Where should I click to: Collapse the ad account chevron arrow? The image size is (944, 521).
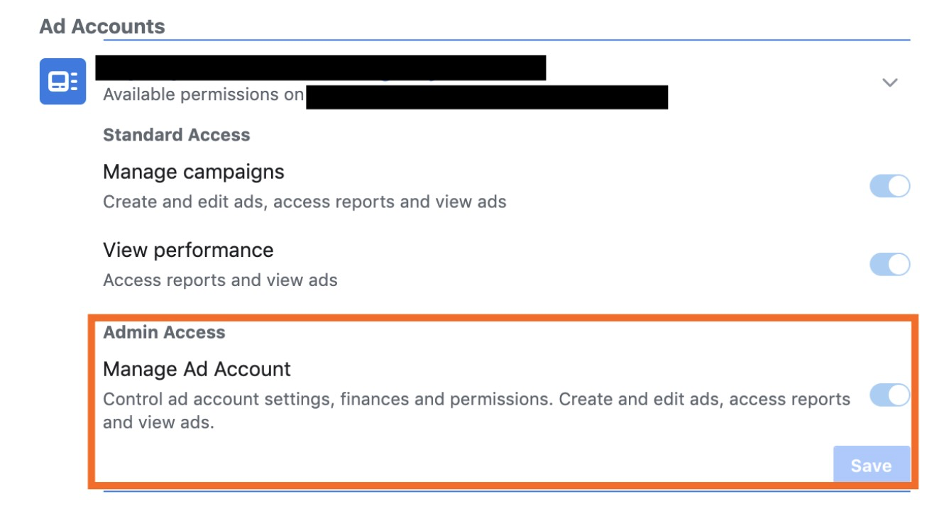(x=889, y=82)
